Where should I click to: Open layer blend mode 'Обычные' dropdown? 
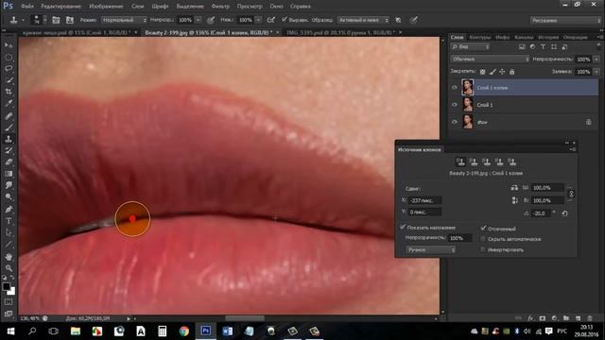click(x=490, y=59)
